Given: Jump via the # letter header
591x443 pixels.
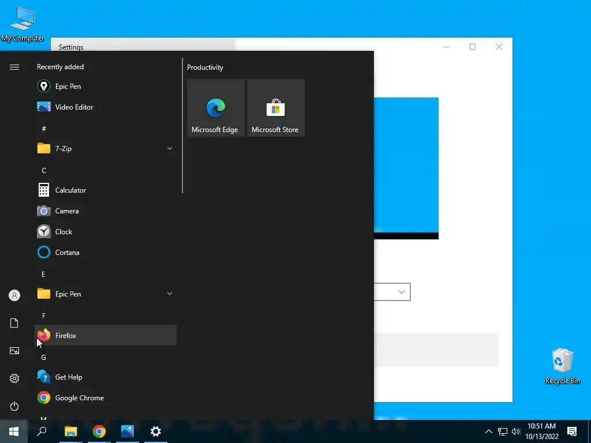Looking at the screenshot, I should [x=44, y=129].
